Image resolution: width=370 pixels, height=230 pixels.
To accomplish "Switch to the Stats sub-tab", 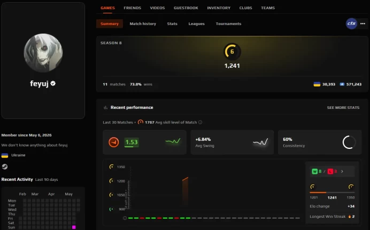I will pyautogui.click(x=172, y=23).
